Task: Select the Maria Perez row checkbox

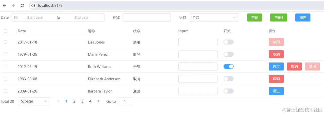Action: pyautogui.click(x=6, y=54)
